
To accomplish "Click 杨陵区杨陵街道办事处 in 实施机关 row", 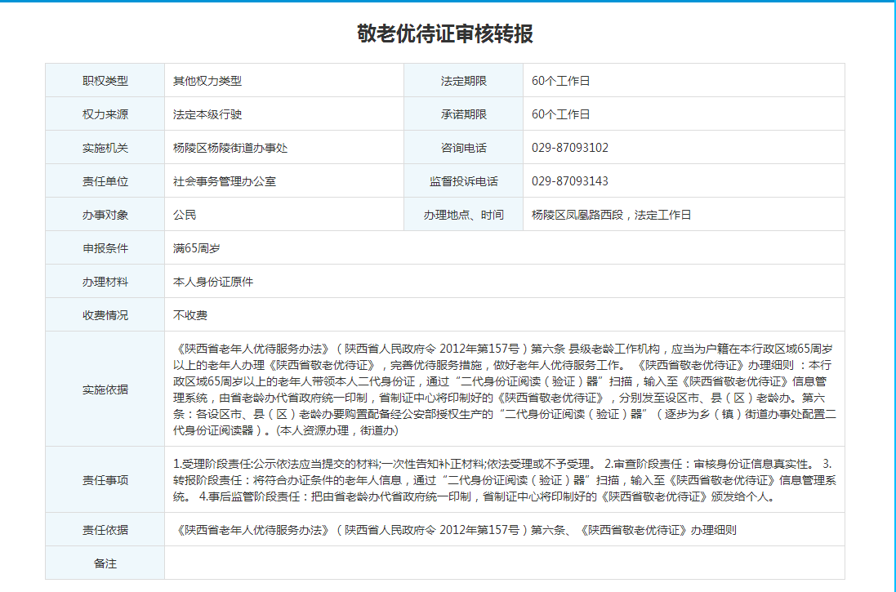I will point(230,148).
